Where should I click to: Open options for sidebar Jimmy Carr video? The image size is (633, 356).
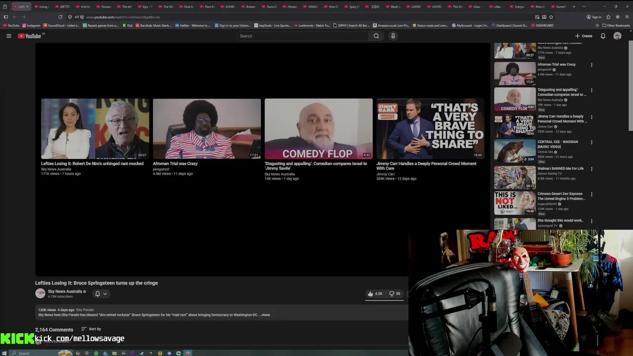pos(591,117)
